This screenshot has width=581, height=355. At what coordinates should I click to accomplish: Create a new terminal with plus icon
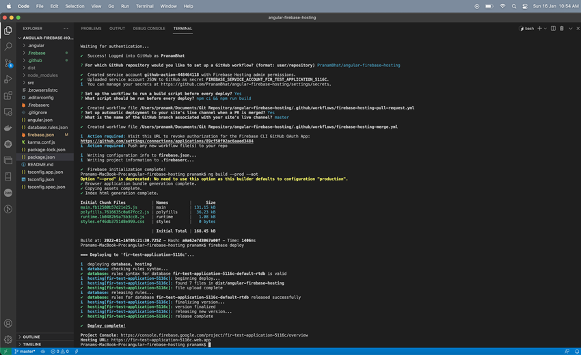pos(539,29)
